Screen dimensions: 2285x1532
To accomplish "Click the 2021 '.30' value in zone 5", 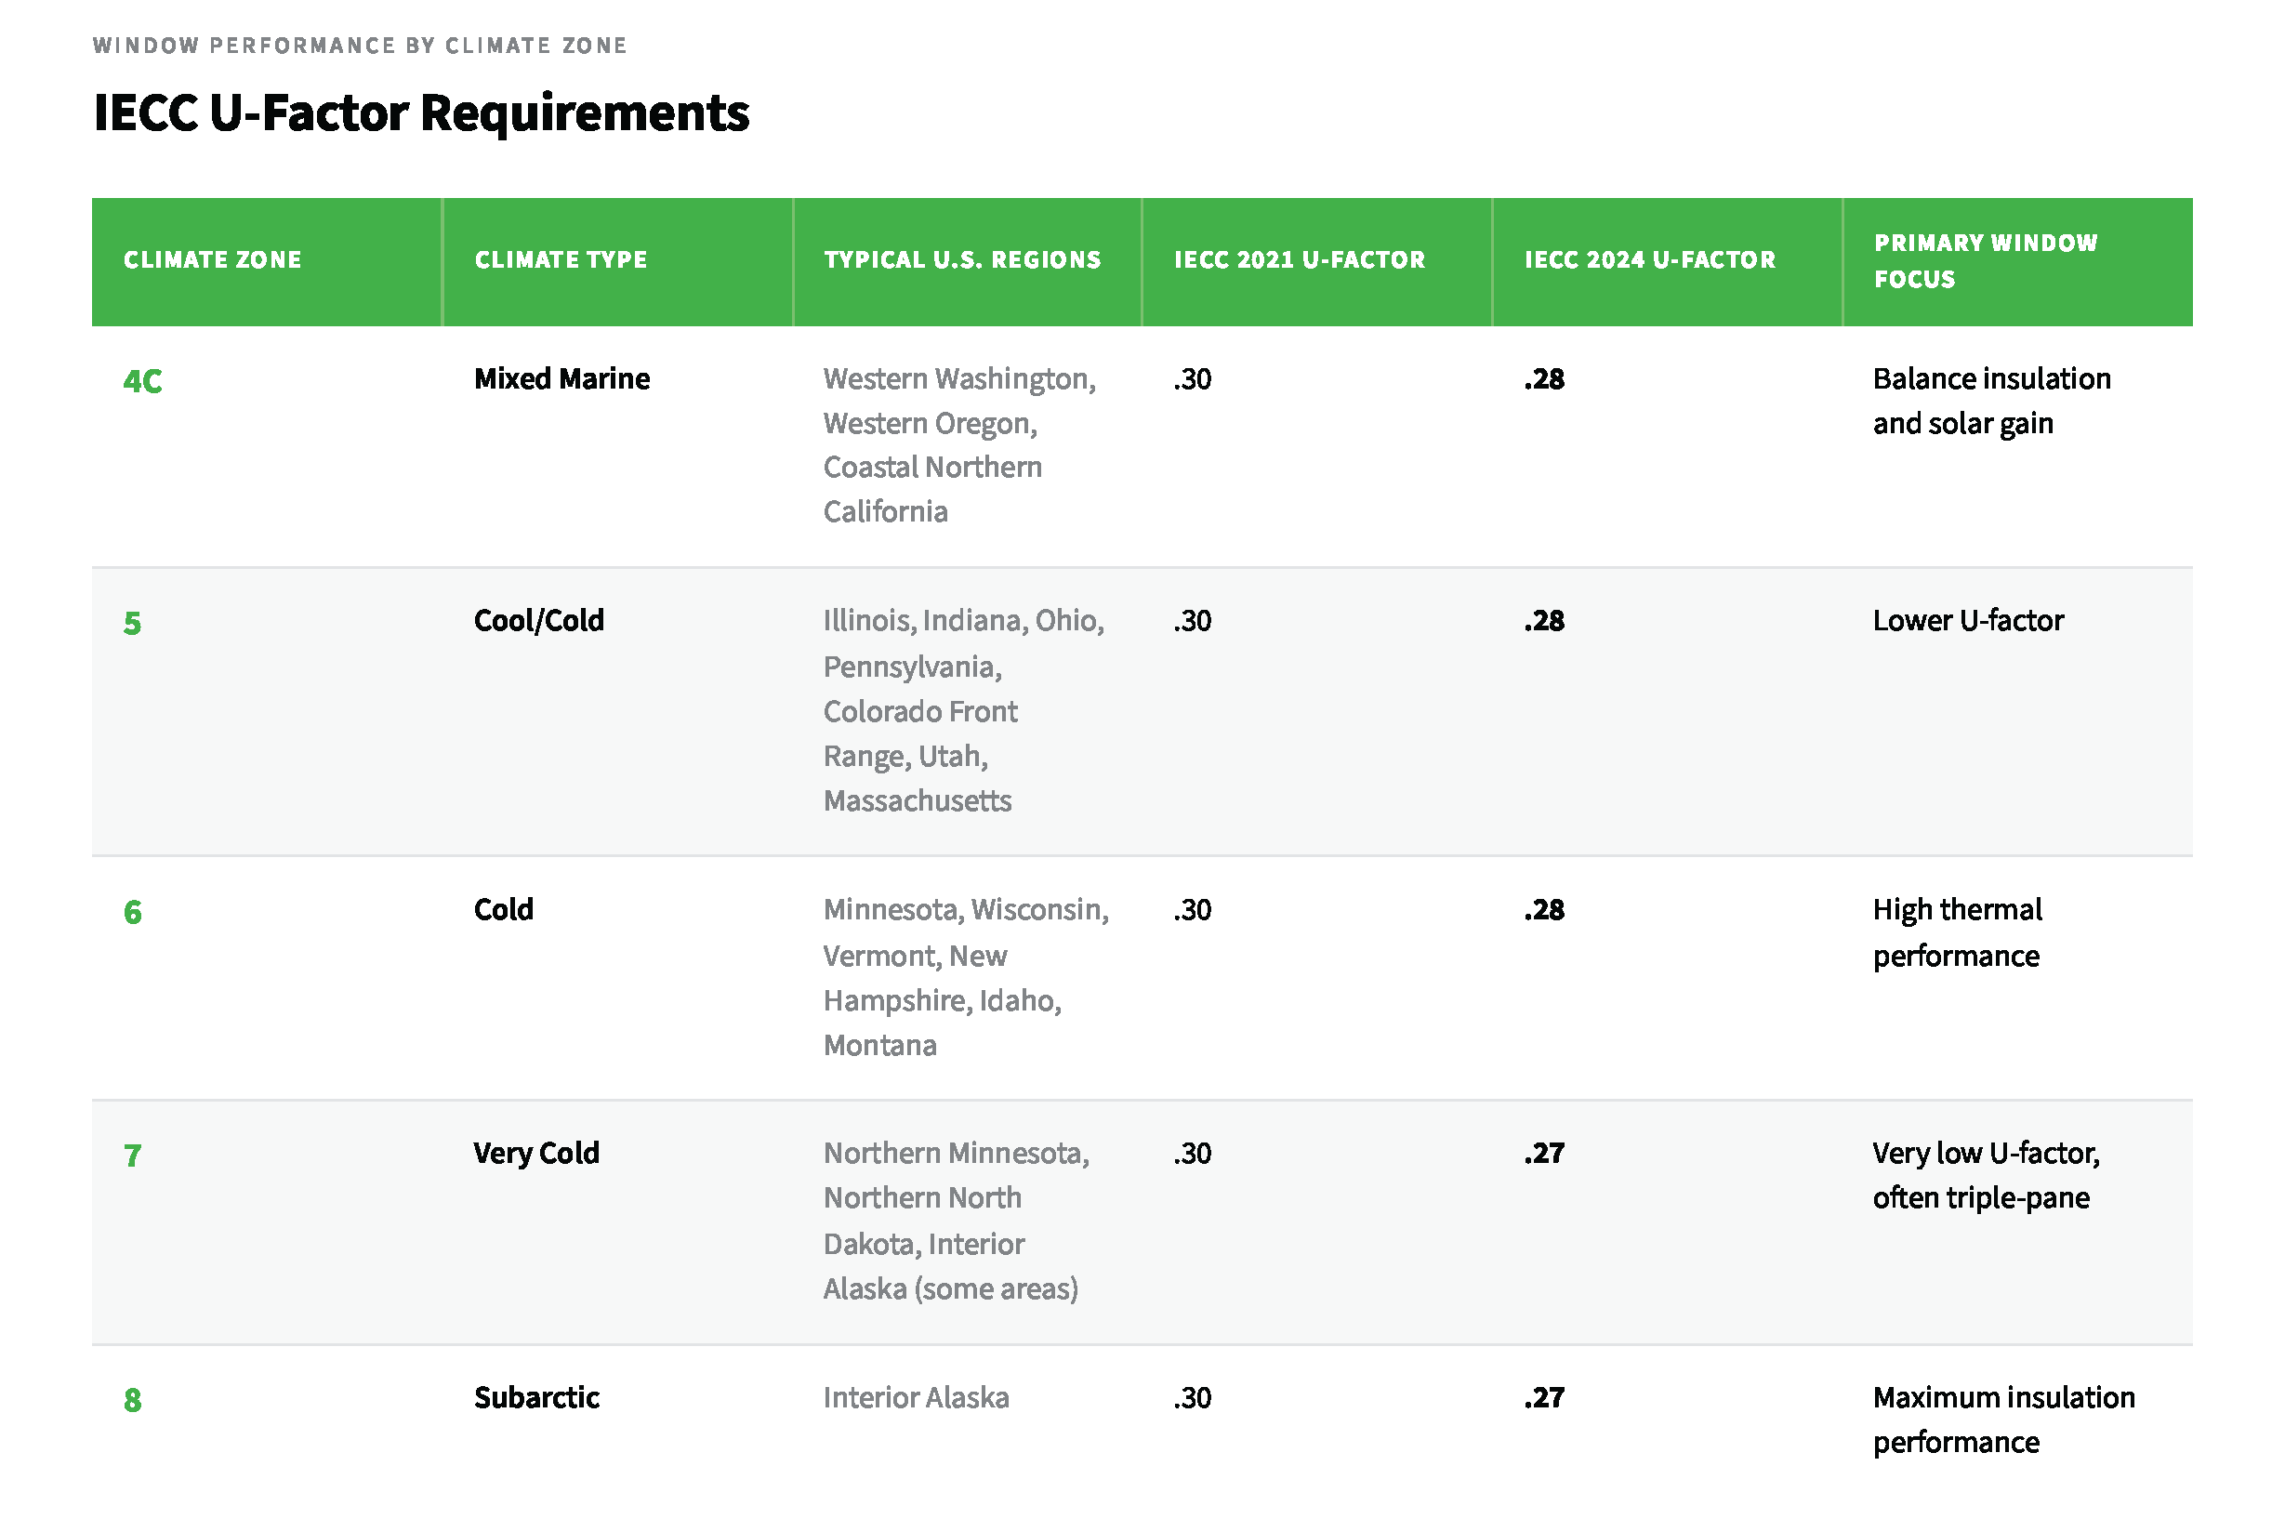I will (1192, 621).
